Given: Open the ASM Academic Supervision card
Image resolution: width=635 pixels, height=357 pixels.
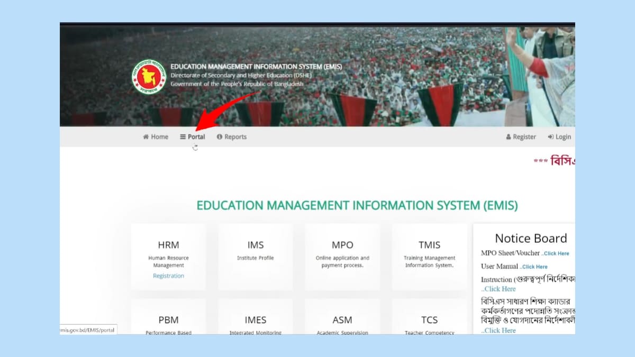Looking at the screenshot, I should tap(342, 321).
